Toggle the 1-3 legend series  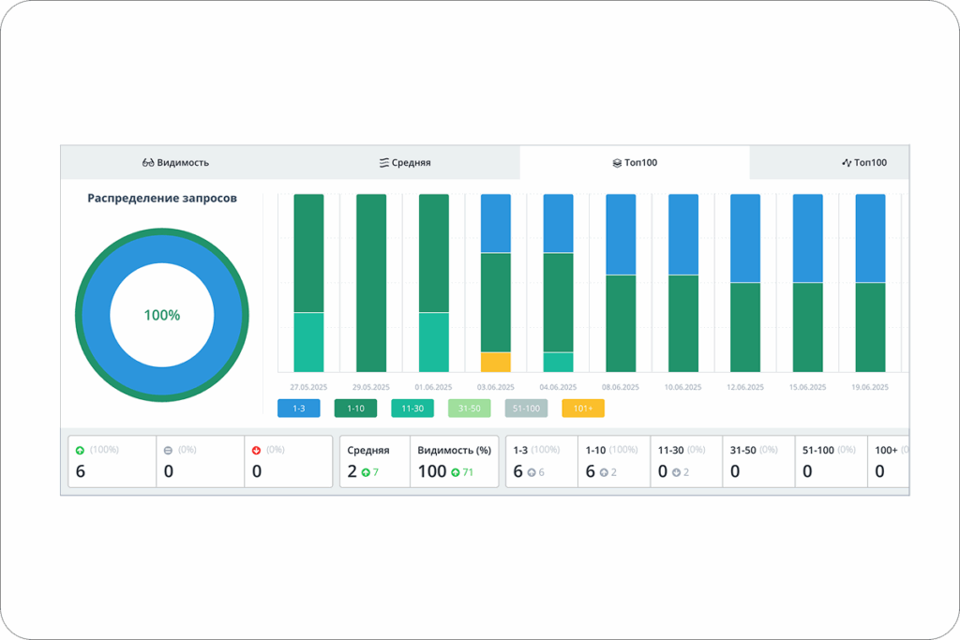click(x=299, y=409)
